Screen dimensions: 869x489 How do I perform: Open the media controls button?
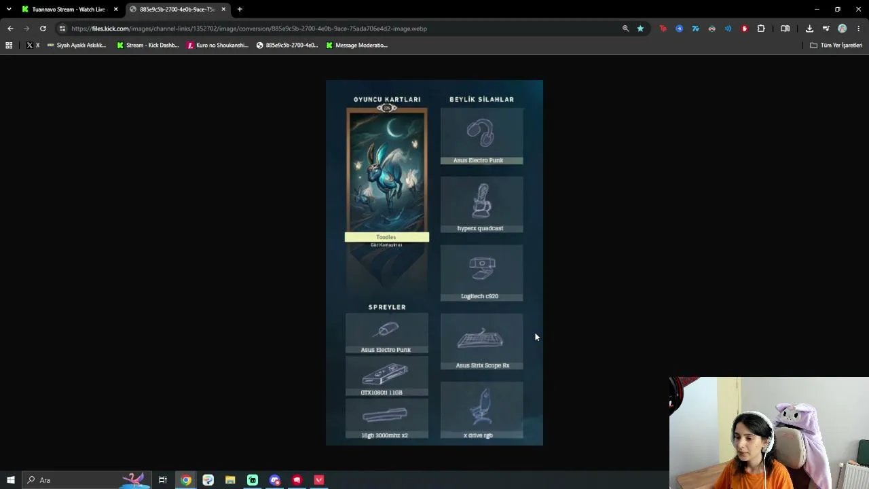[826, 29]
